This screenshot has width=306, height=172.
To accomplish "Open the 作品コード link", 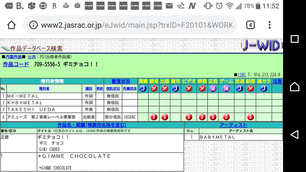I will click(x=16, y=64).
